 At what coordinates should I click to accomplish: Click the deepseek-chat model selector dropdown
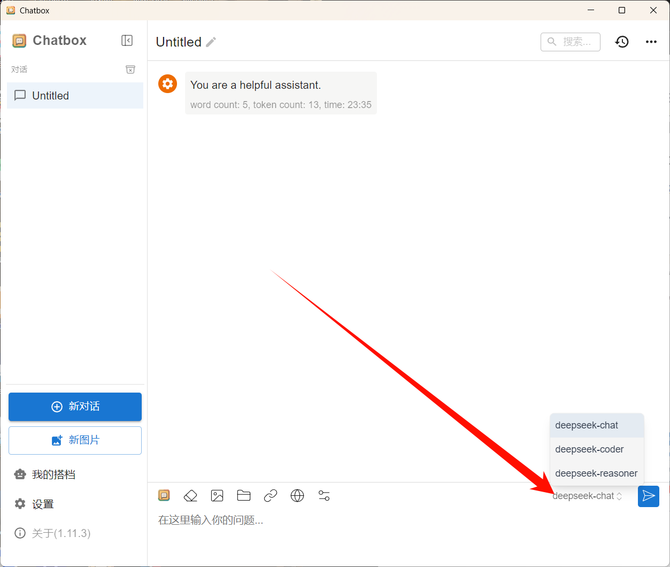point(587,496)
